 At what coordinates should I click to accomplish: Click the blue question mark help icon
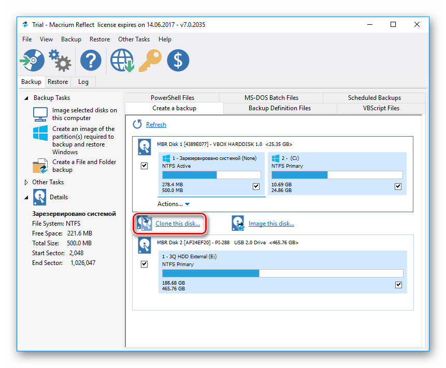[91, 61]
